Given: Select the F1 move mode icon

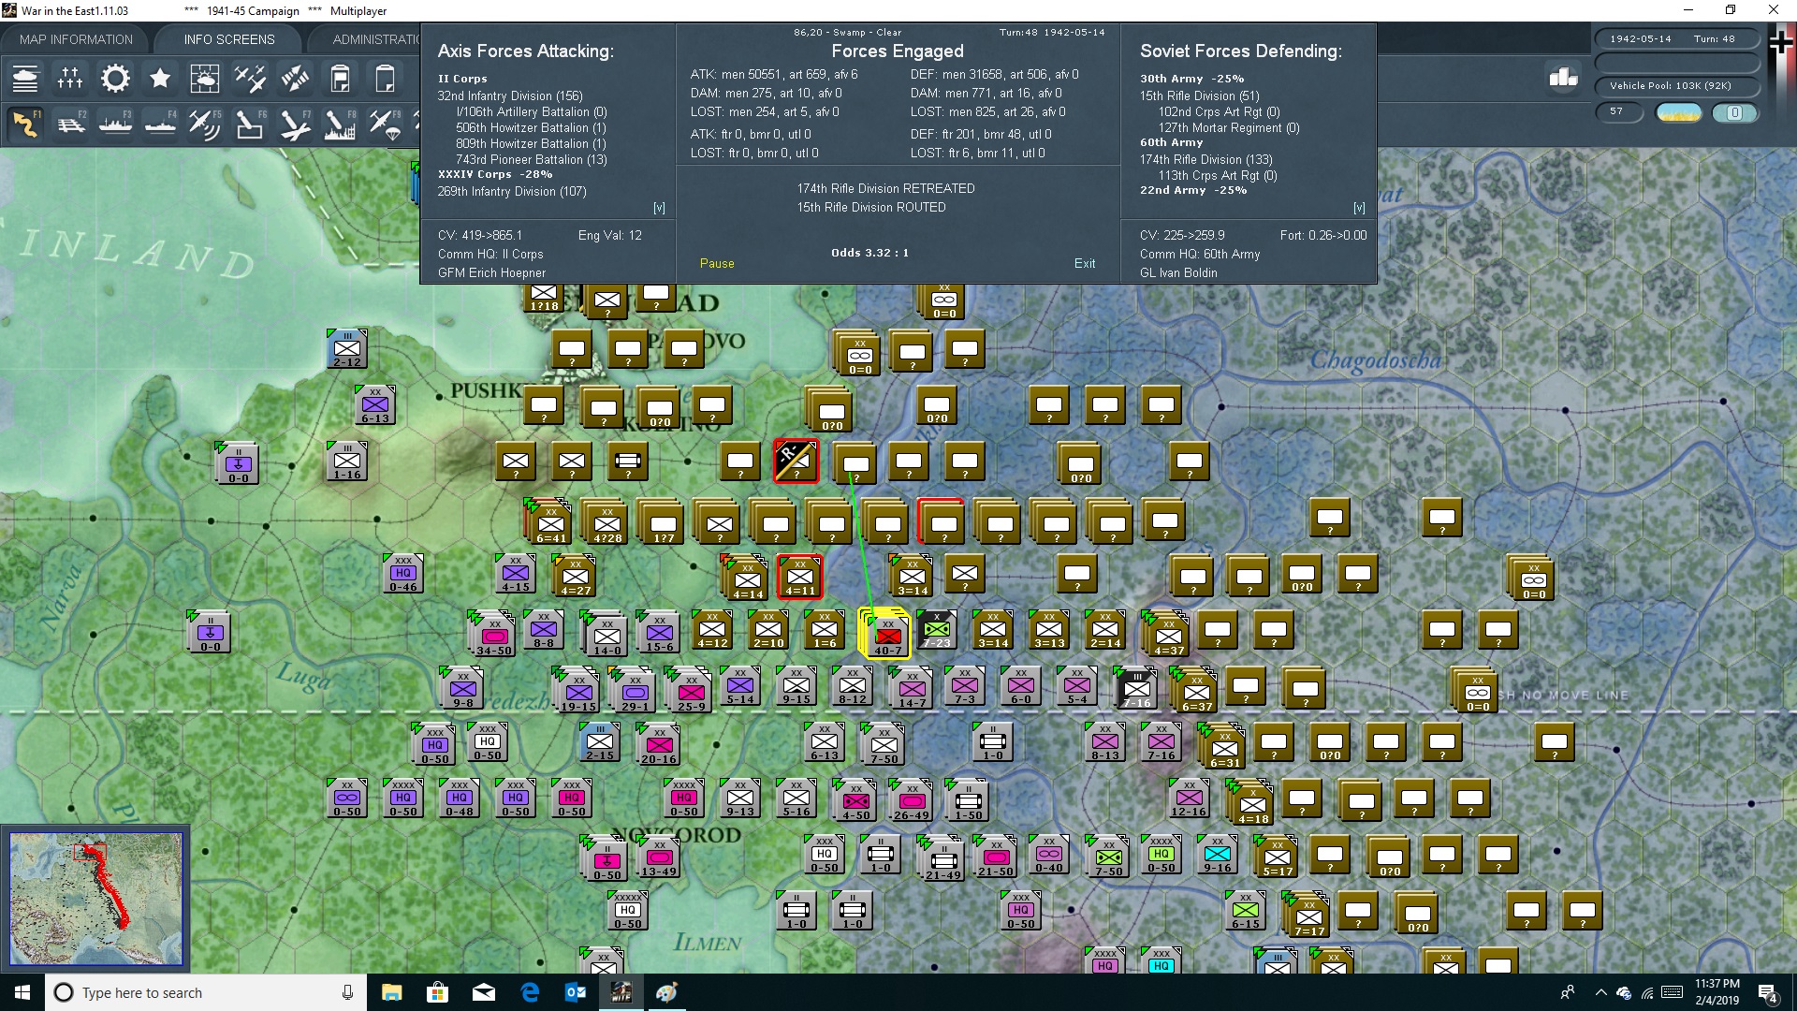Looking at the screenshot, I should [25, 124].
